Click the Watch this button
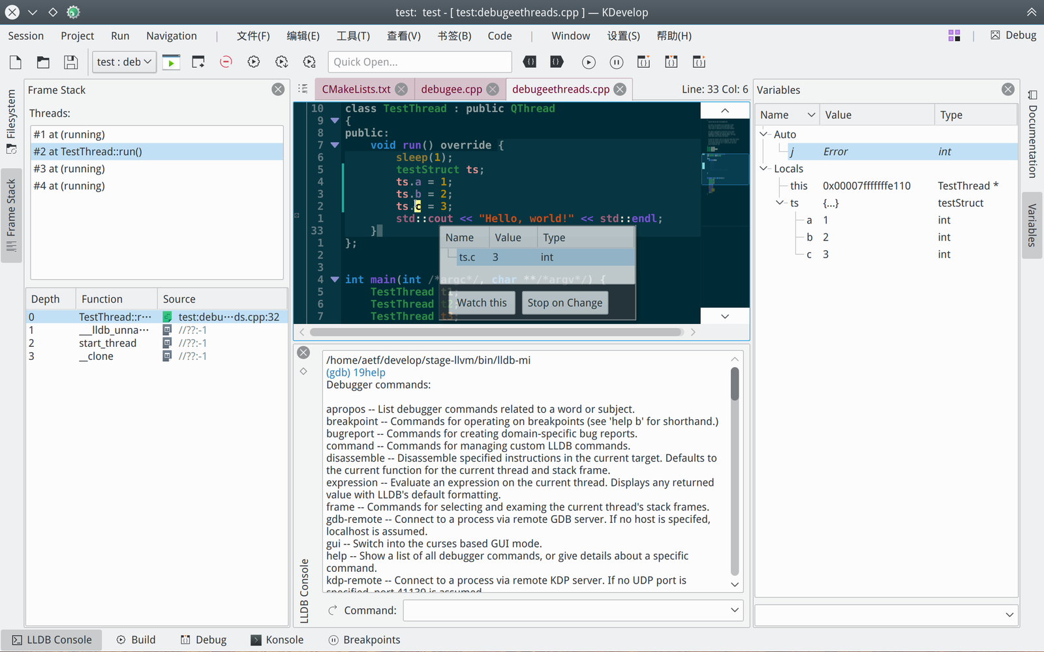The width and height of the screenshot is (1044, 652). click(x=482, y=303)
